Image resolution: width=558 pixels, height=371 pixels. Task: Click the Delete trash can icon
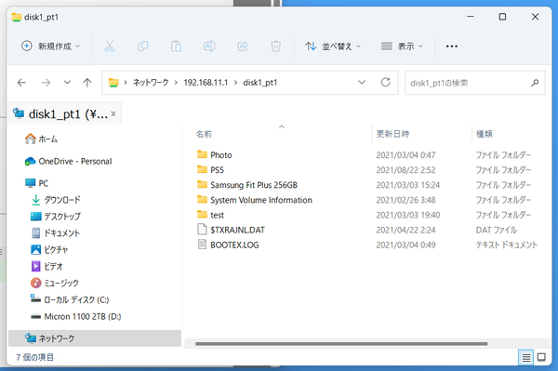click(276, 46)
